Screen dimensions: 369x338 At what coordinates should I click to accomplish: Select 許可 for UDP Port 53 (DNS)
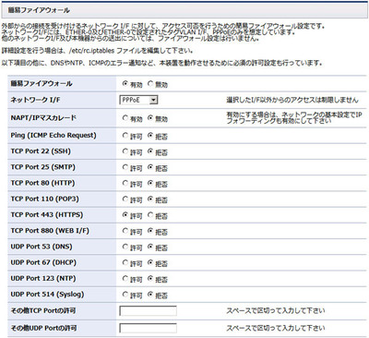coord(125,247)
